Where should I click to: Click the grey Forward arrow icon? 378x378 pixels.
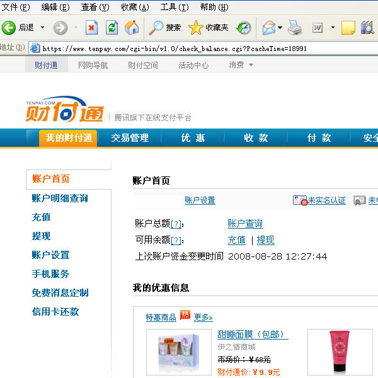tap(60, 28)
